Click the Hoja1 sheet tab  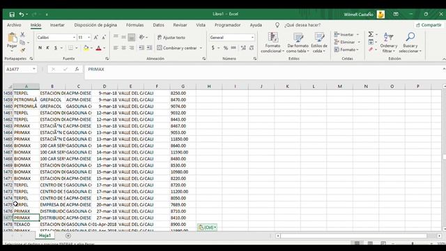coord(45,236)
